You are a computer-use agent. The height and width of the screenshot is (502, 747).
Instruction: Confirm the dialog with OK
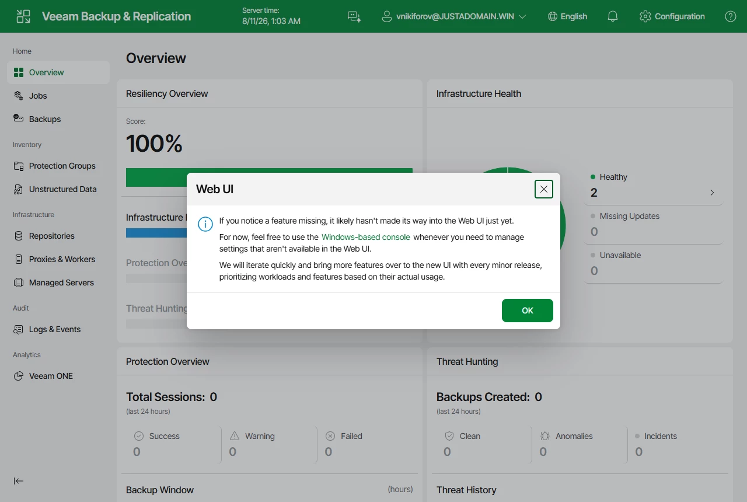pyautogui.click(x=528, y=311)
